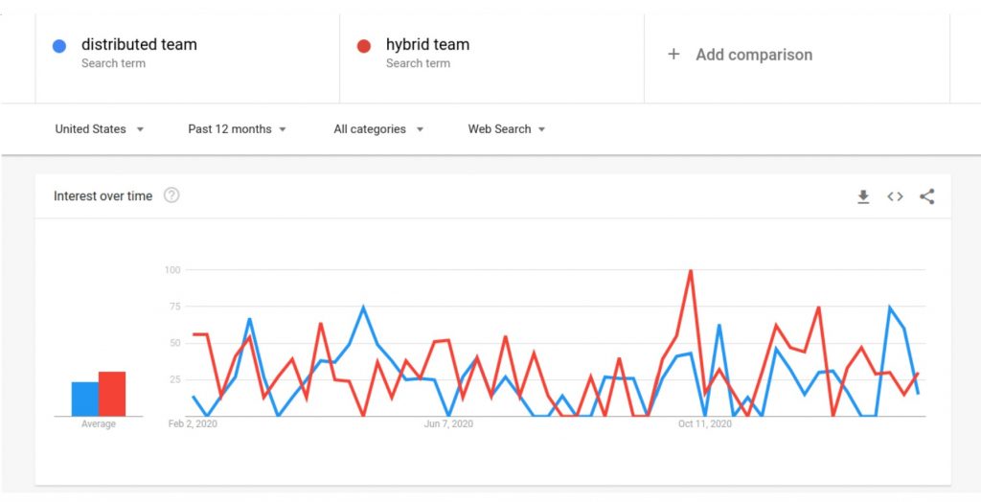
Task: Click the red Average bar
Action: pos(112,394)
